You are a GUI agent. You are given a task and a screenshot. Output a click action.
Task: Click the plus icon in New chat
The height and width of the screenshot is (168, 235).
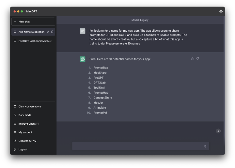(15, 22)
